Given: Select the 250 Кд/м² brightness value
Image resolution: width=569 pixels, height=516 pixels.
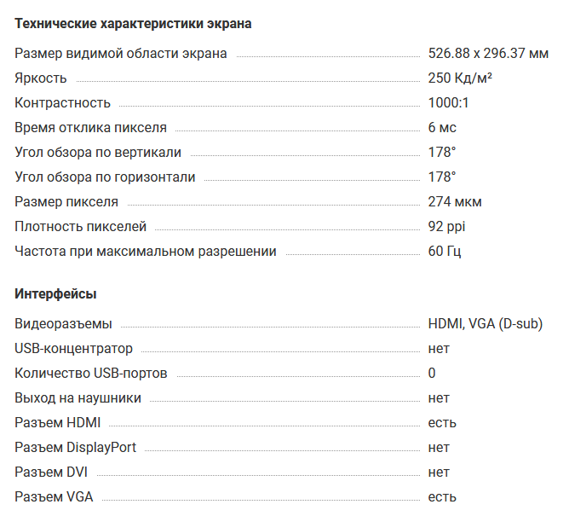Looking at the screenshot, I should click(x=460, y=78).
